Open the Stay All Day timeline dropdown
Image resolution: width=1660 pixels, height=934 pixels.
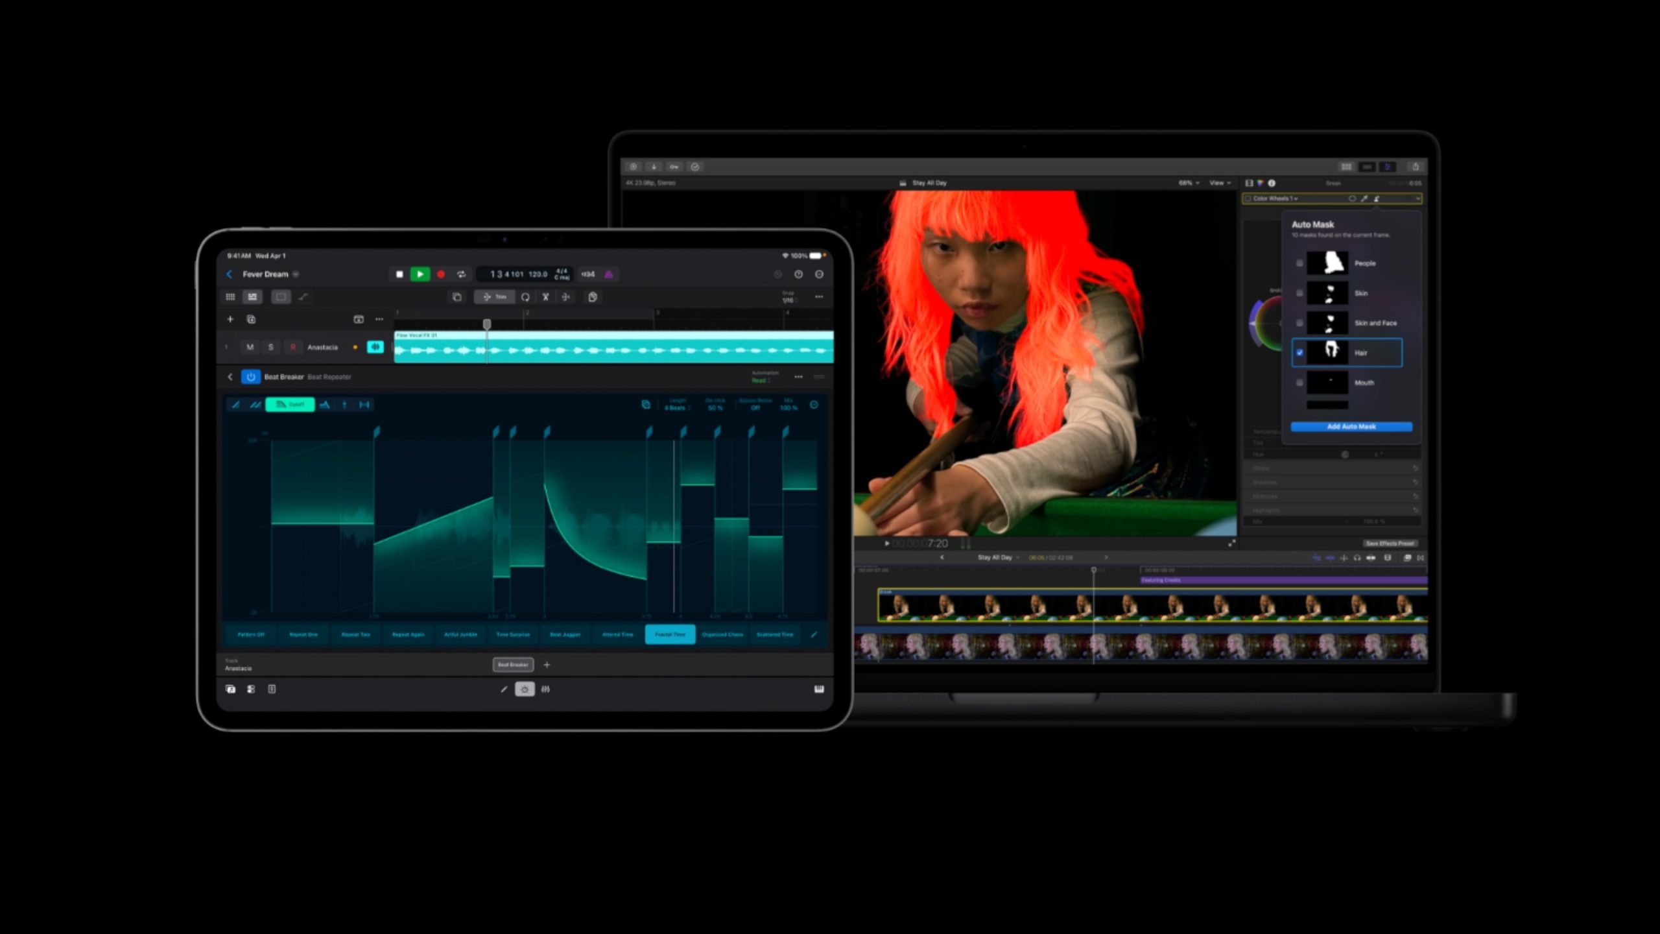click(x=999, y=558)
